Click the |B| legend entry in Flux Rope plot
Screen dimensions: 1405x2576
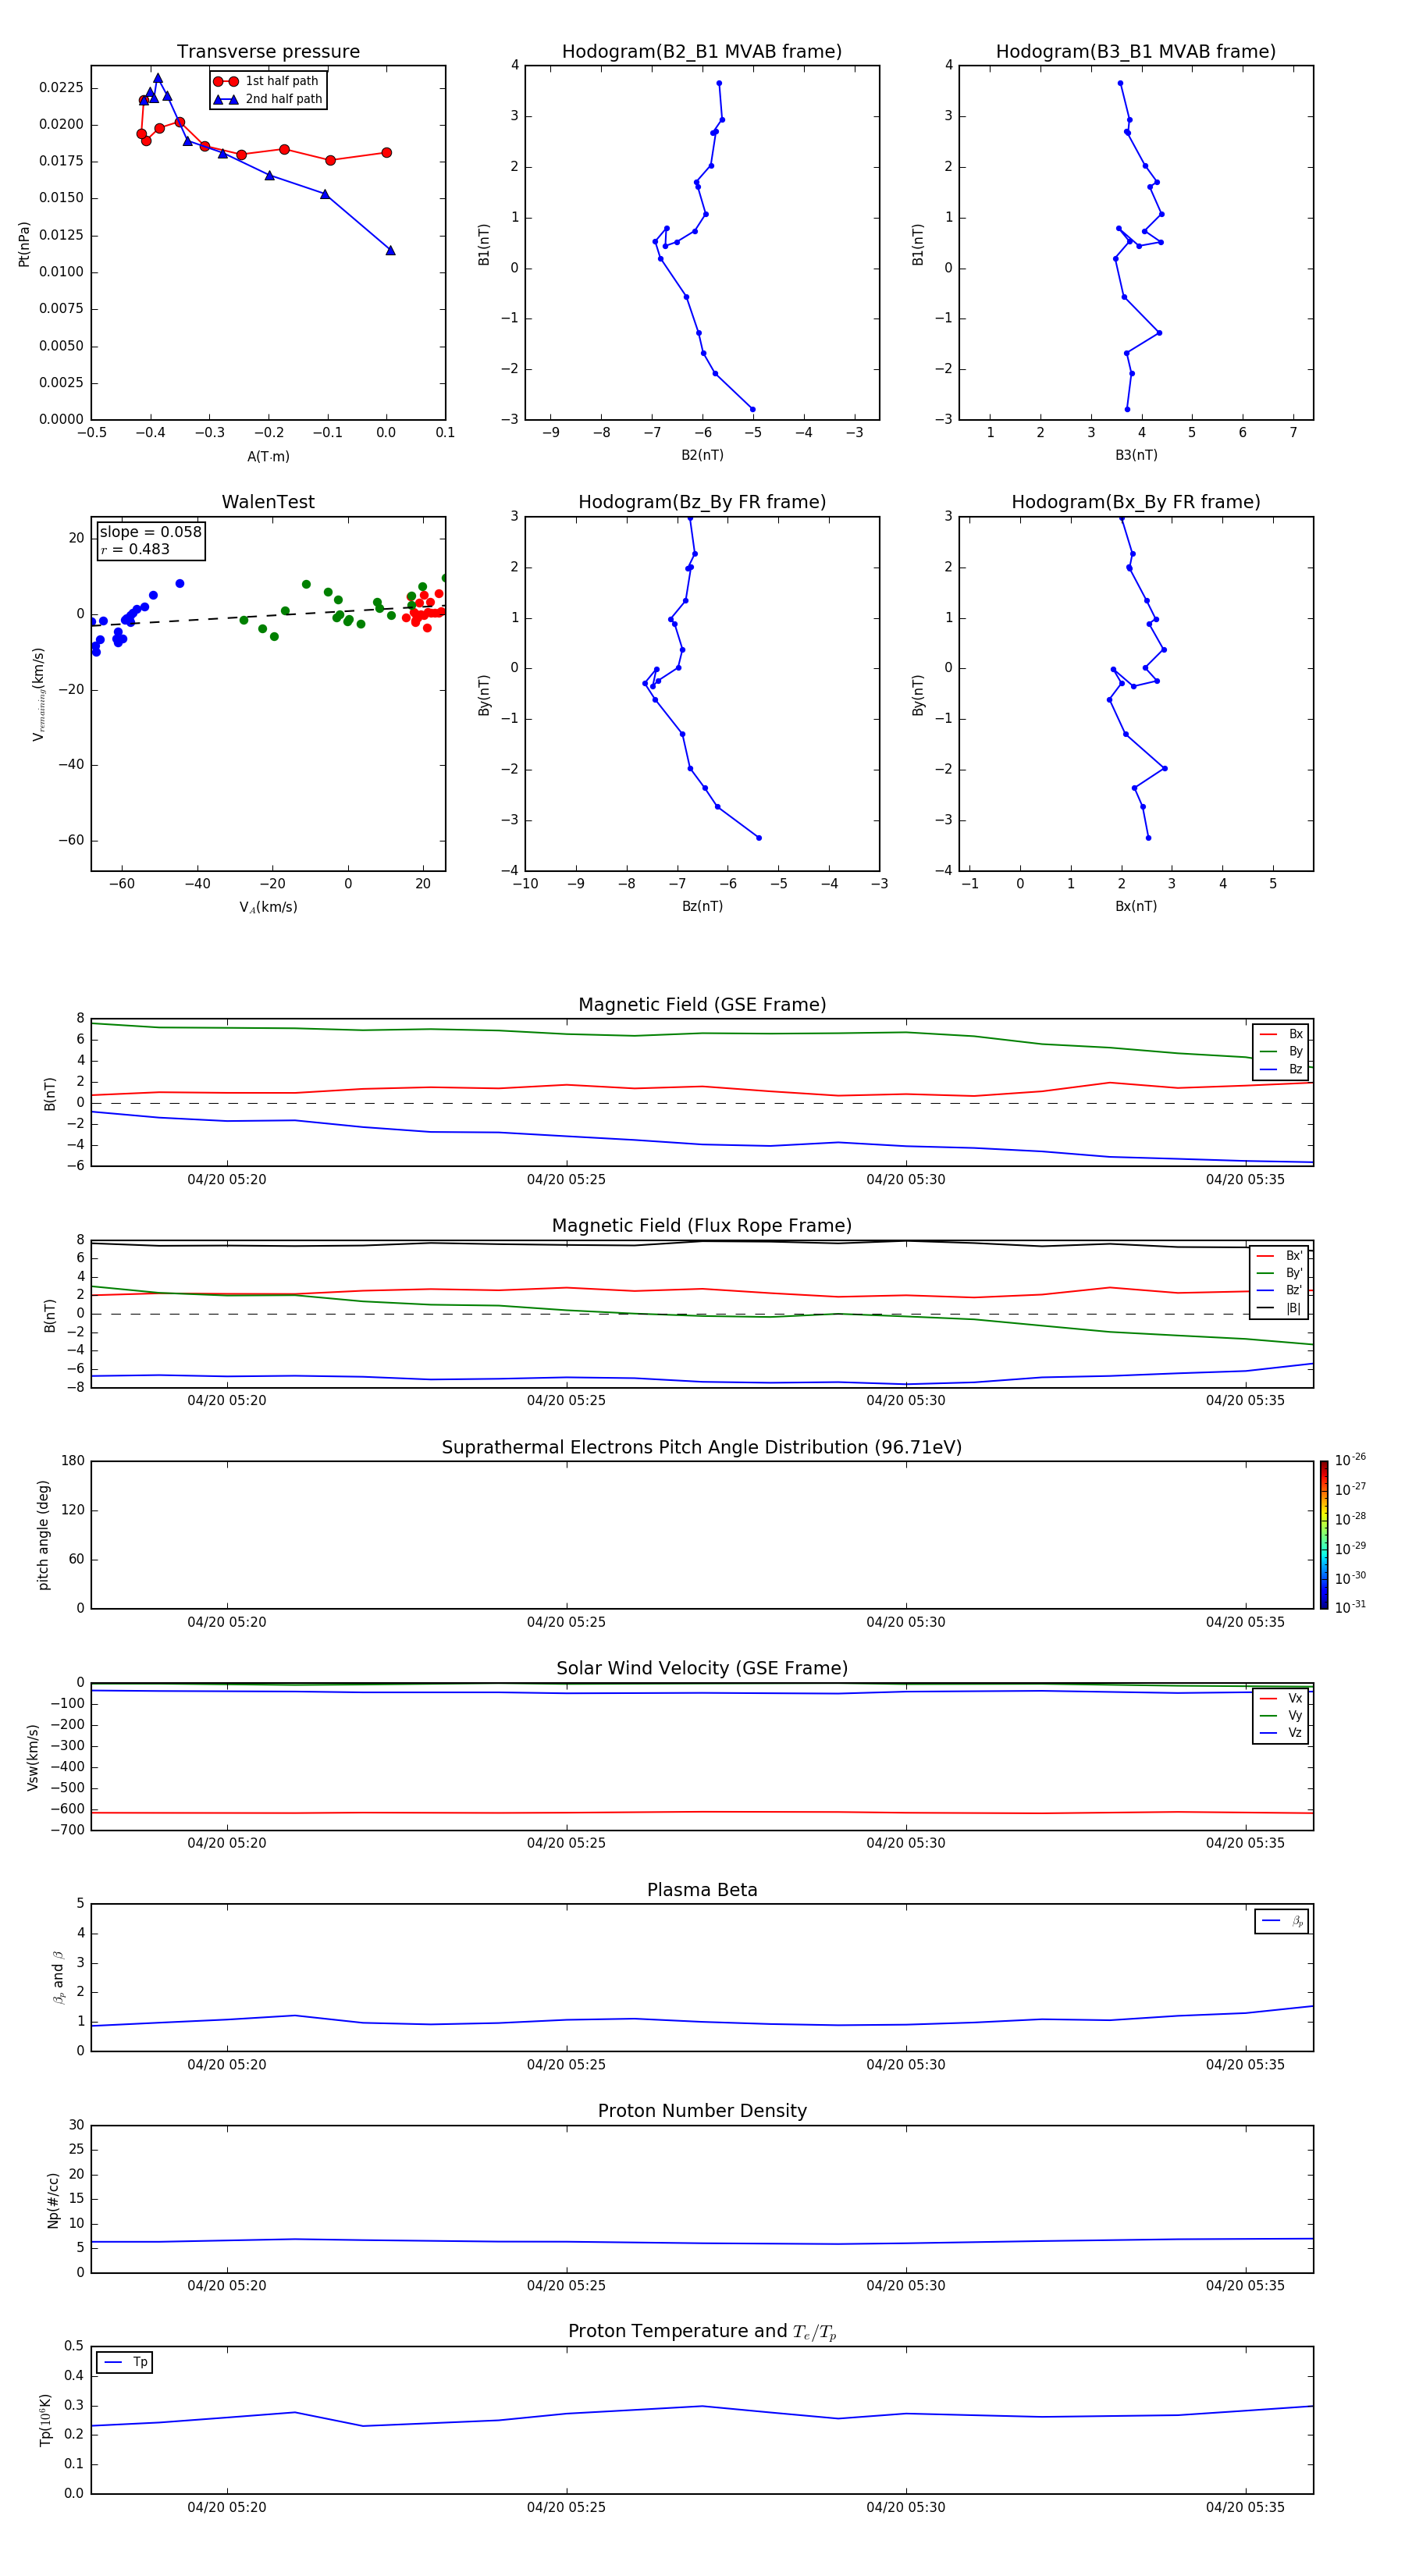tap(1279, 1308)
